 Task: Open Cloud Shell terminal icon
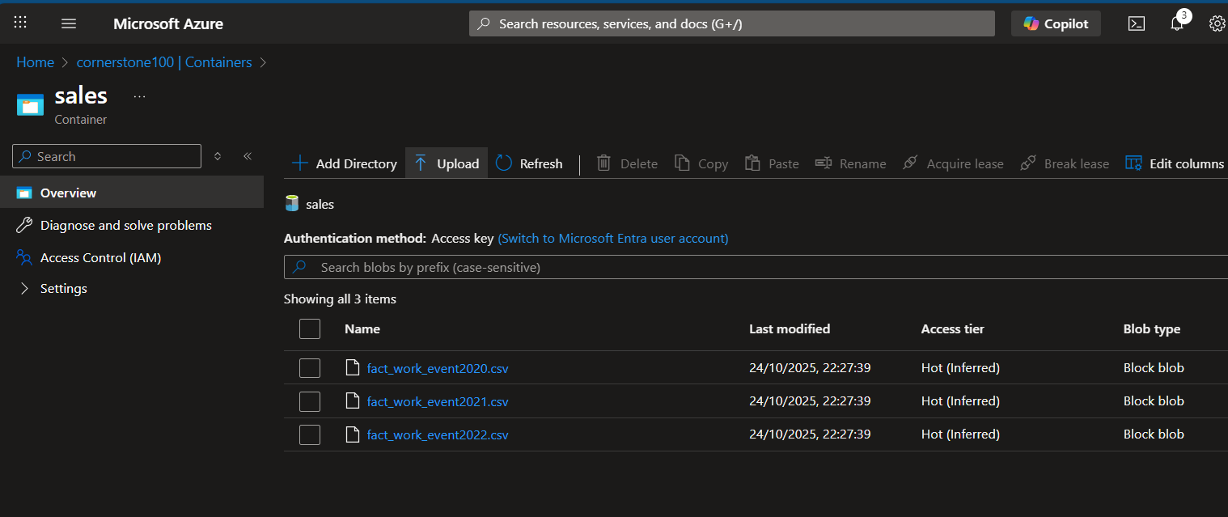[1137, 23]
